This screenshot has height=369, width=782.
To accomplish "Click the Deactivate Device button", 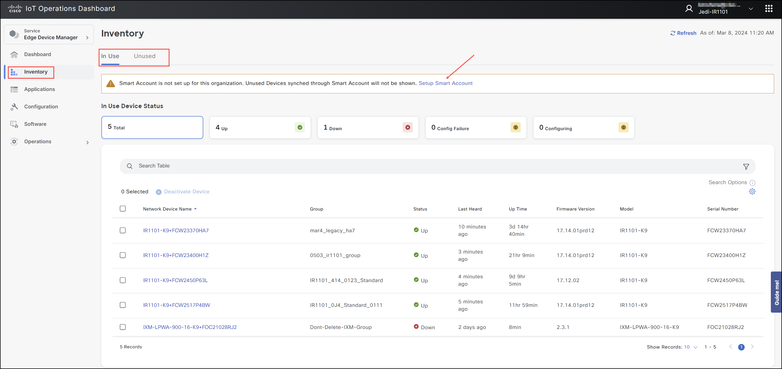I will click(183, 192).
